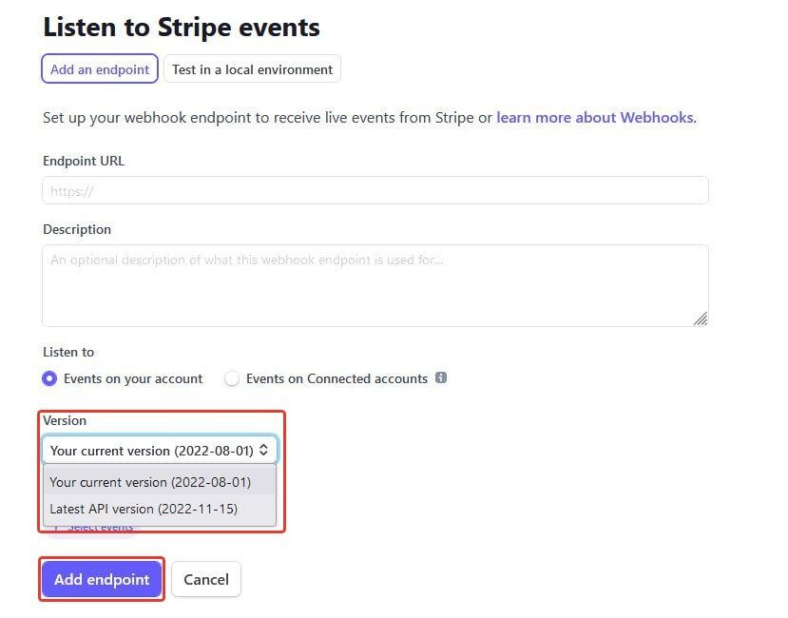Click inside the Description text area
This screenshot has height=618, width=788.
click(x=375, y=285)
